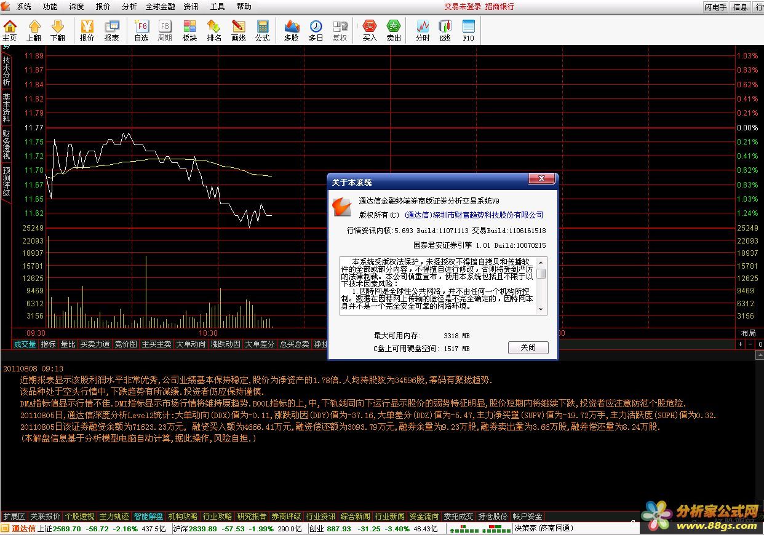Viewport: 764px width, 535px height.
Task: Click 周期 F8 period icon
Action: tap(165, 31)
